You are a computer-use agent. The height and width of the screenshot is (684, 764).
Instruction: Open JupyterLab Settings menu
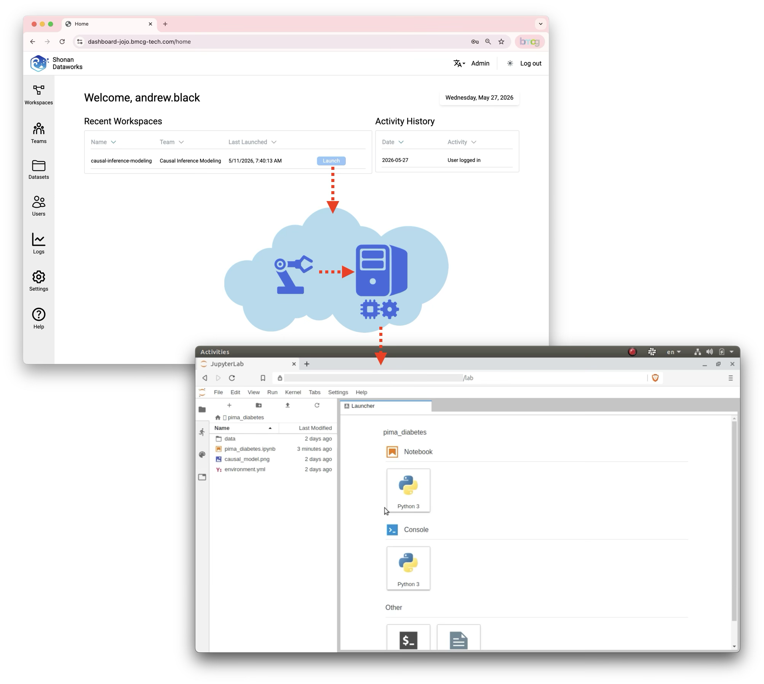pos(338,392)
